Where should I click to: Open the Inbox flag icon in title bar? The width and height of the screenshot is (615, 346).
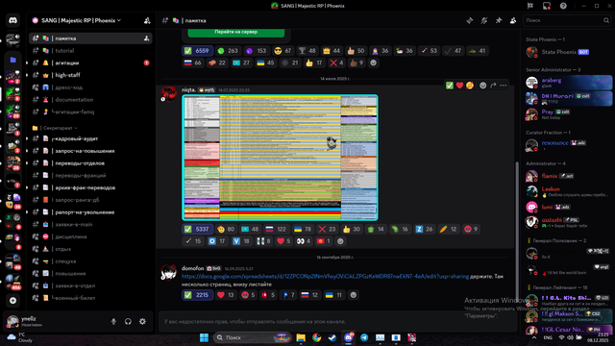pos(530,6)
